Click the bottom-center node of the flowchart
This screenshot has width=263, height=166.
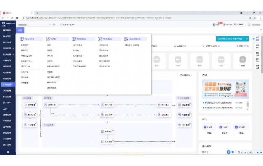point(107,142)
